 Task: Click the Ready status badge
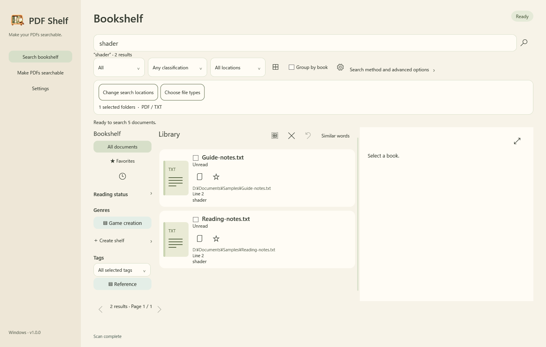pyautogui.click(x=522, y=16)
